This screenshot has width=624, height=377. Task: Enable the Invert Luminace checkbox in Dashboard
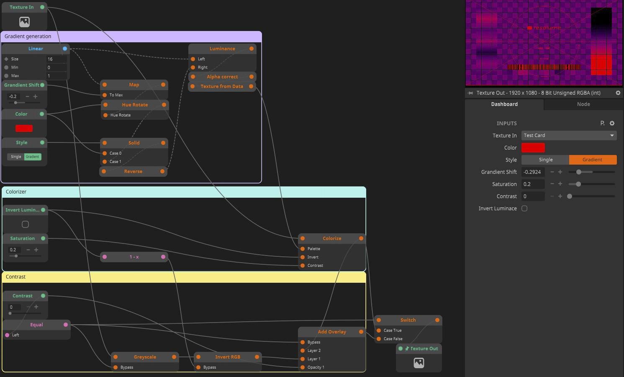[x=524, y=209]
